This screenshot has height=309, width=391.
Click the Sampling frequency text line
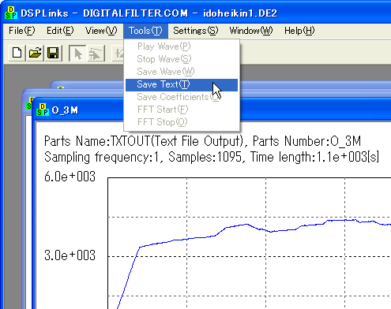212,157
